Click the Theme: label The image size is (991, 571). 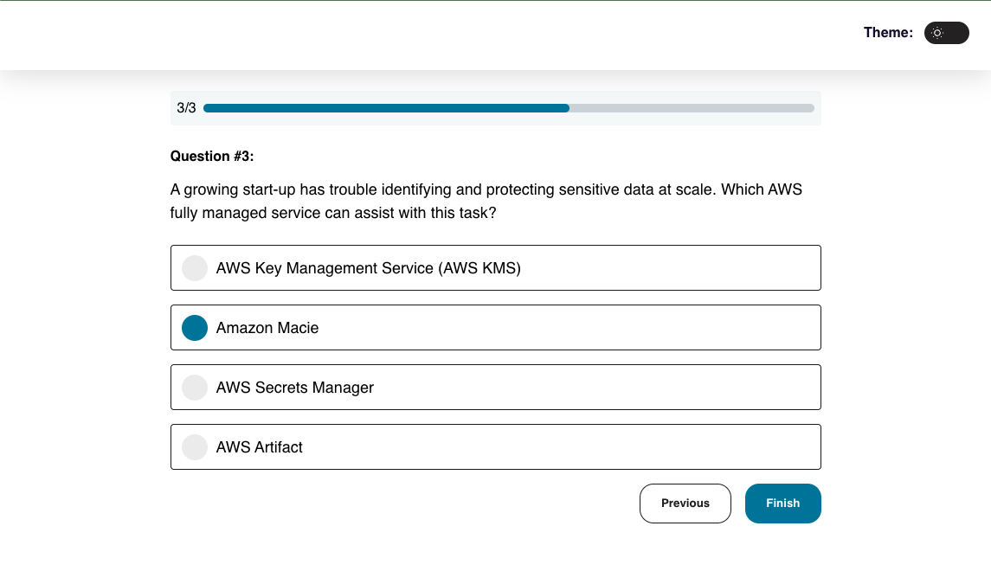pos(888,33)
